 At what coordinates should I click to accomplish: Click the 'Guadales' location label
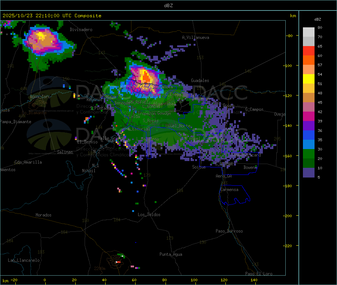click(x=200, y=81)
